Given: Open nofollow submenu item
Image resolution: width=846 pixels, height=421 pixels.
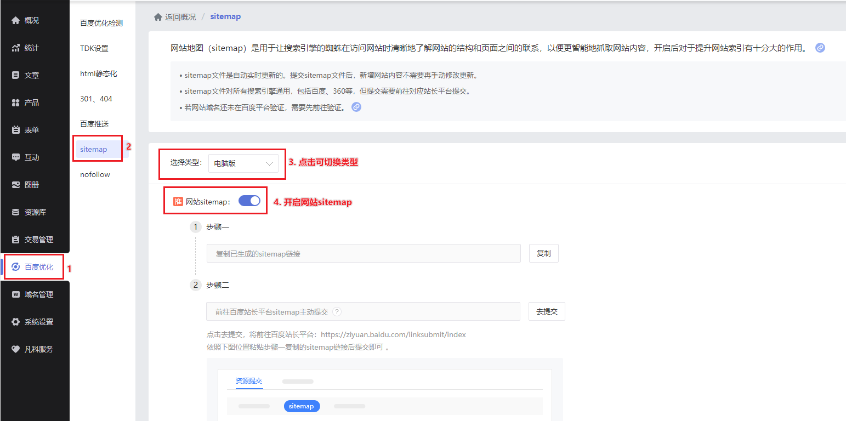Looking at the screenshot, I should [95, 174].
